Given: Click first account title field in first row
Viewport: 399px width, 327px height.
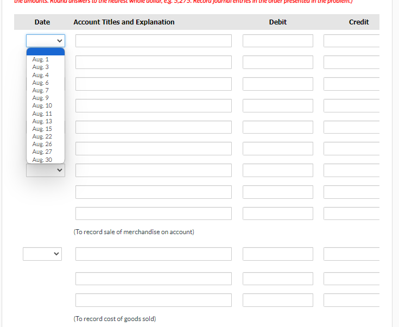Looking at the screenshot, I should [154, 41].
